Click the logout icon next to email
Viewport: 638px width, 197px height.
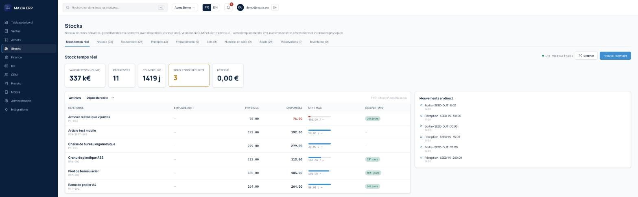(x=275, y=7)
